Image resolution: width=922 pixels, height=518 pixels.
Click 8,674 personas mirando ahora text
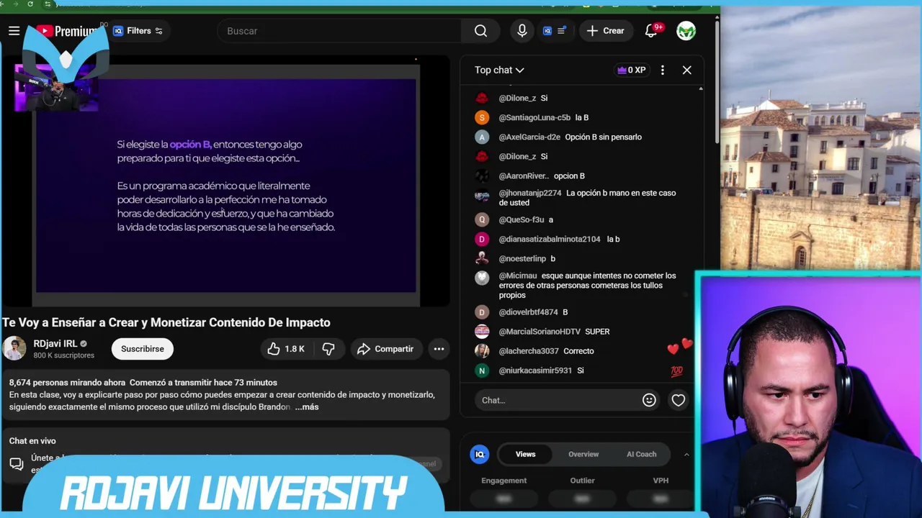pyautogui.click(x=68, y=383)
